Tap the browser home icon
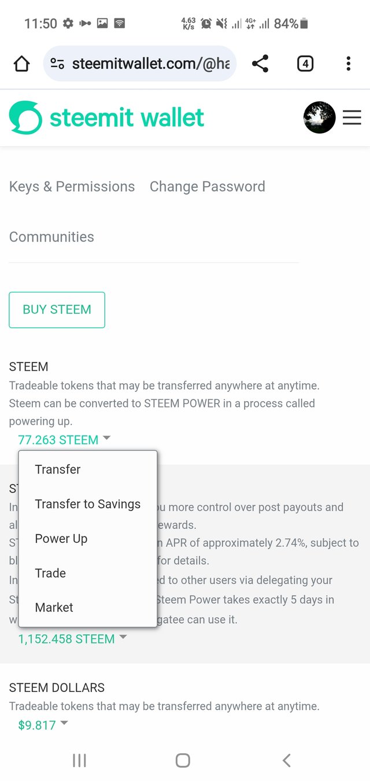Image resolution: width=370 pixels, height=781 pixels. coord(21,64)
